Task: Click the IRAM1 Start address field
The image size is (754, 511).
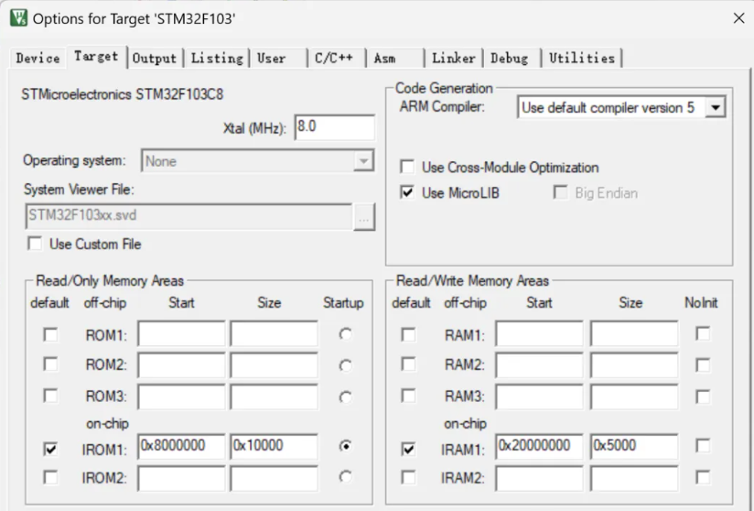Action: click(x=539, y=446)
